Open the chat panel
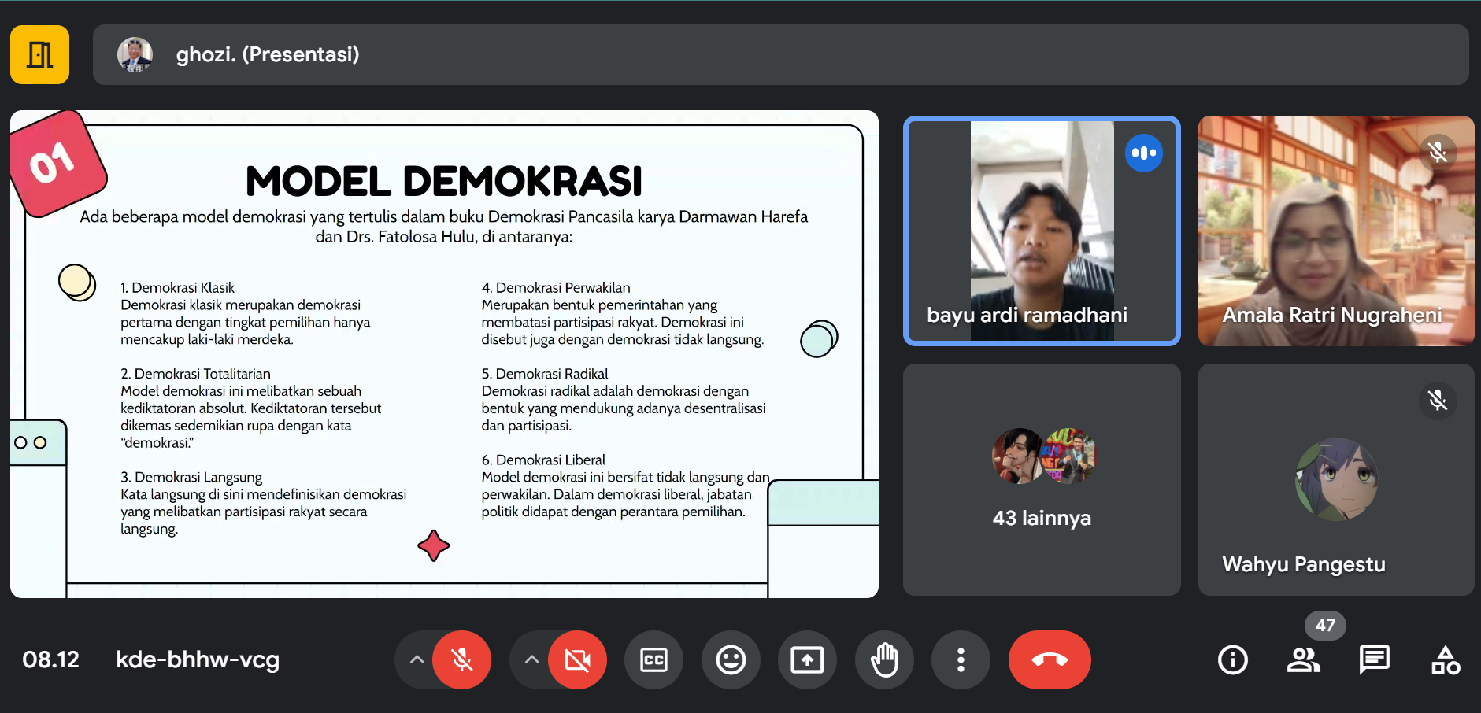This screenshot has width=1481, height=713. [x=1374, y=659]
